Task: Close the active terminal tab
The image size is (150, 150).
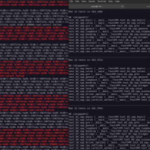Action: [122, 6]
